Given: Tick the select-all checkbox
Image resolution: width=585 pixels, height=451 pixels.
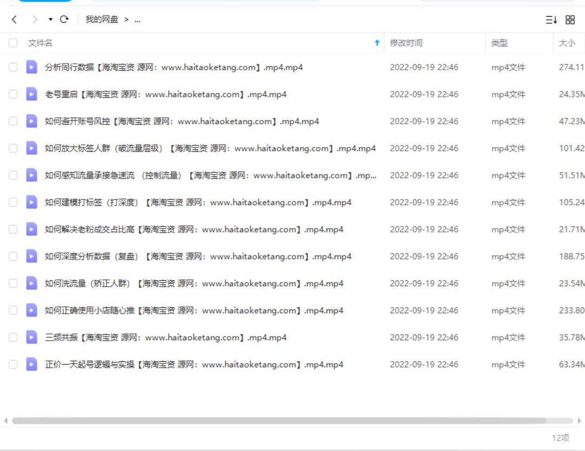Looking at the screenshot, I should [x=13, y=43].
